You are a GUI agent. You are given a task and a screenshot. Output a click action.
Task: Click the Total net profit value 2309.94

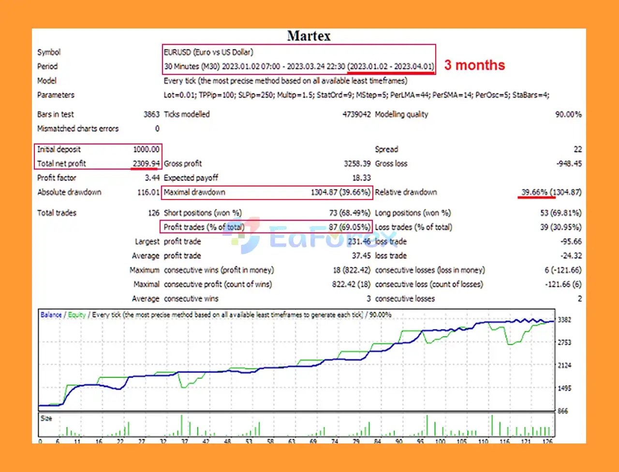pos(146,163)
